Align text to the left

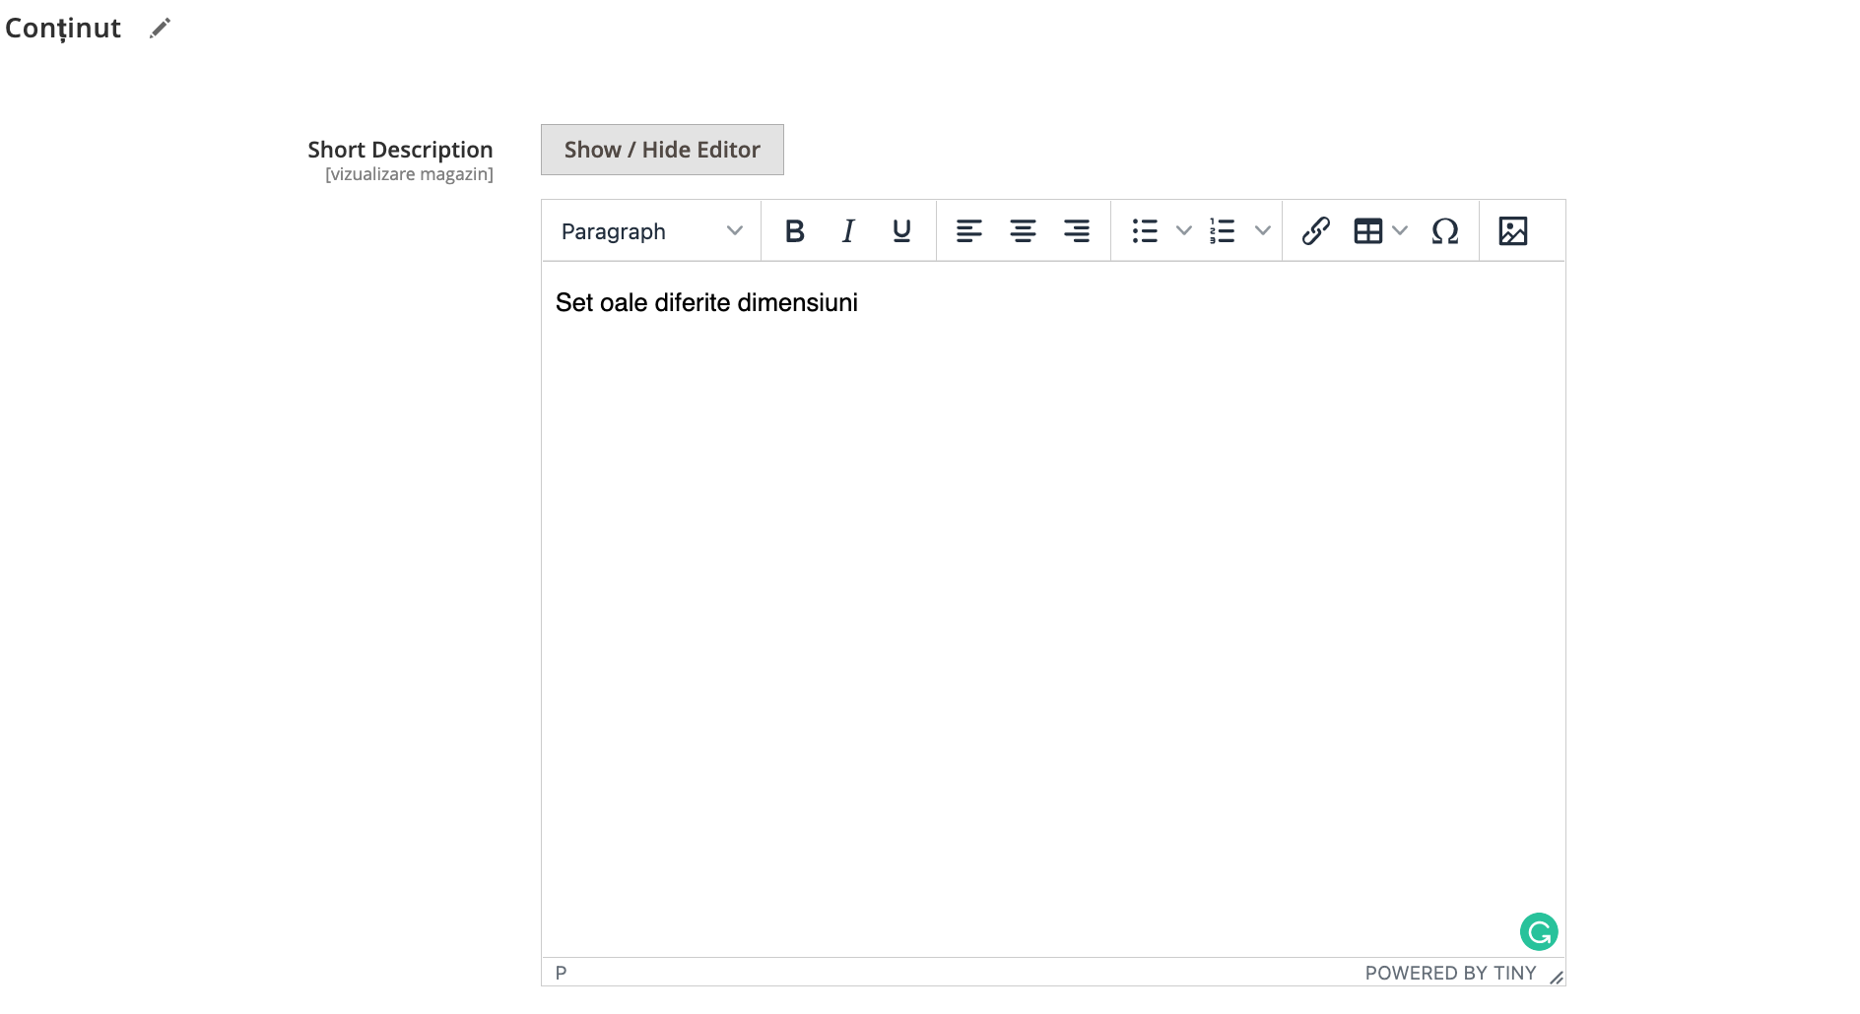pos(969,231)
